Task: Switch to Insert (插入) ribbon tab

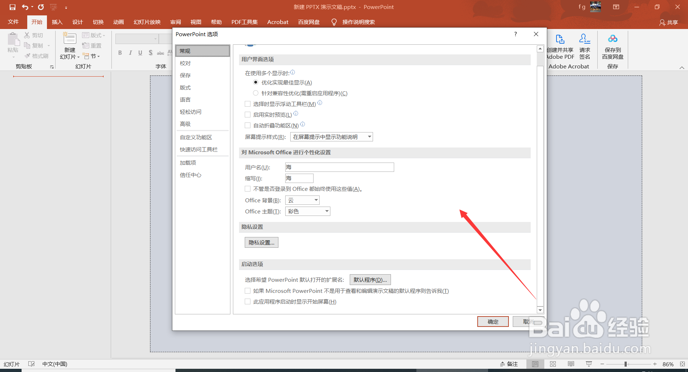Action: (57, 22)
